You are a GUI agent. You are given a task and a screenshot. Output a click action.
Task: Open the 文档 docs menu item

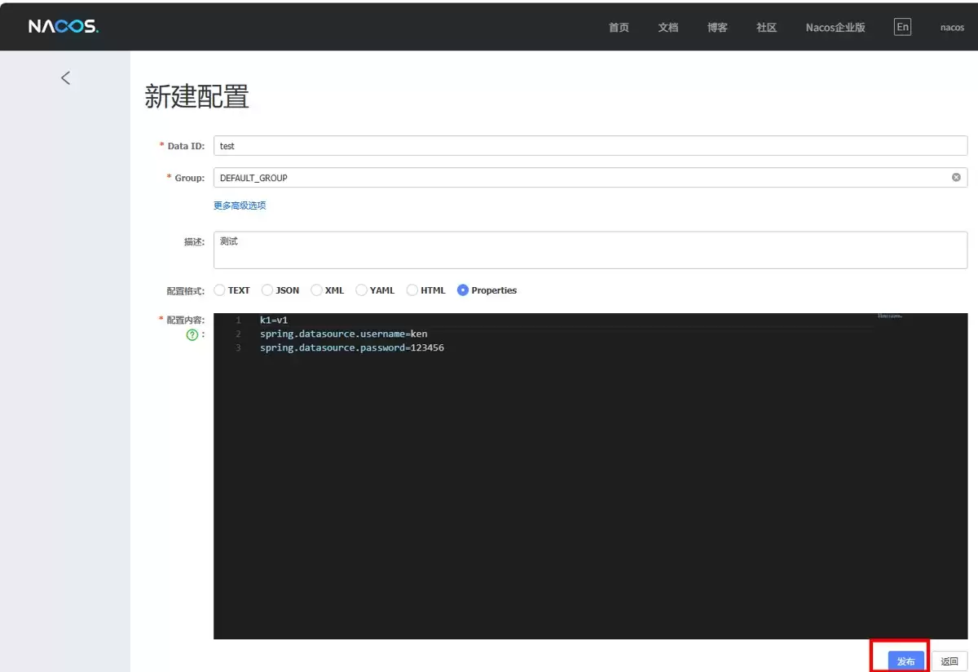coord(668,28)
